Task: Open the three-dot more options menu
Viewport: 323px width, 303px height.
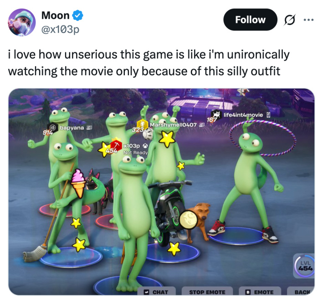Action: (x=308, y=20)
